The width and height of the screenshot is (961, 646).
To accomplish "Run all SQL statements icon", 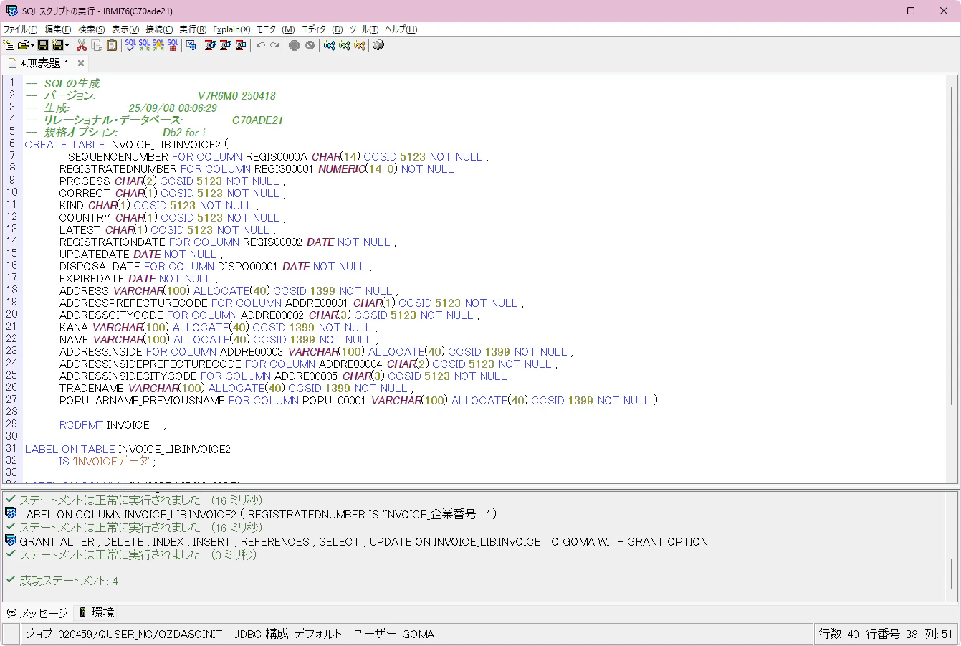I will pyautogui.click(x=145, y=45).
